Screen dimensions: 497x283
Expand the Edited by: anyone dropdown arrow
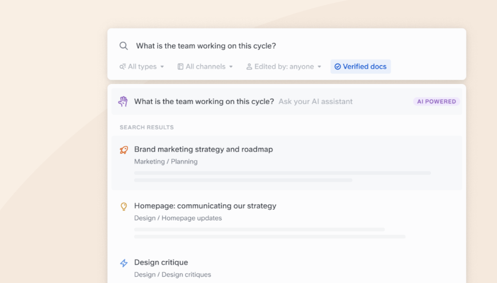pyautogui.click(x=319, y=67)
